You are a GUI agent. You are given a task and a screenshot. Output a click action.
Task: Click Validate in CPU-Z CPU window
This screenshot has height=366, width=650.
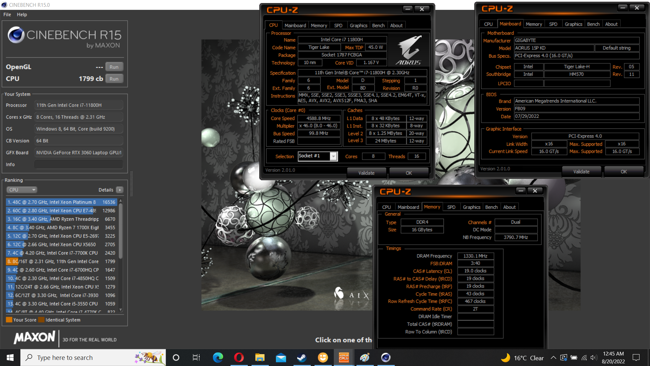click(366, 173)
